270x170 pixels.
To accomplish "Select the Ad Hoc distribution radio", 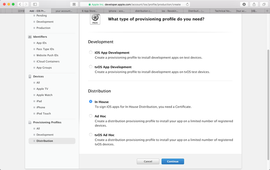I will [91, 116].
